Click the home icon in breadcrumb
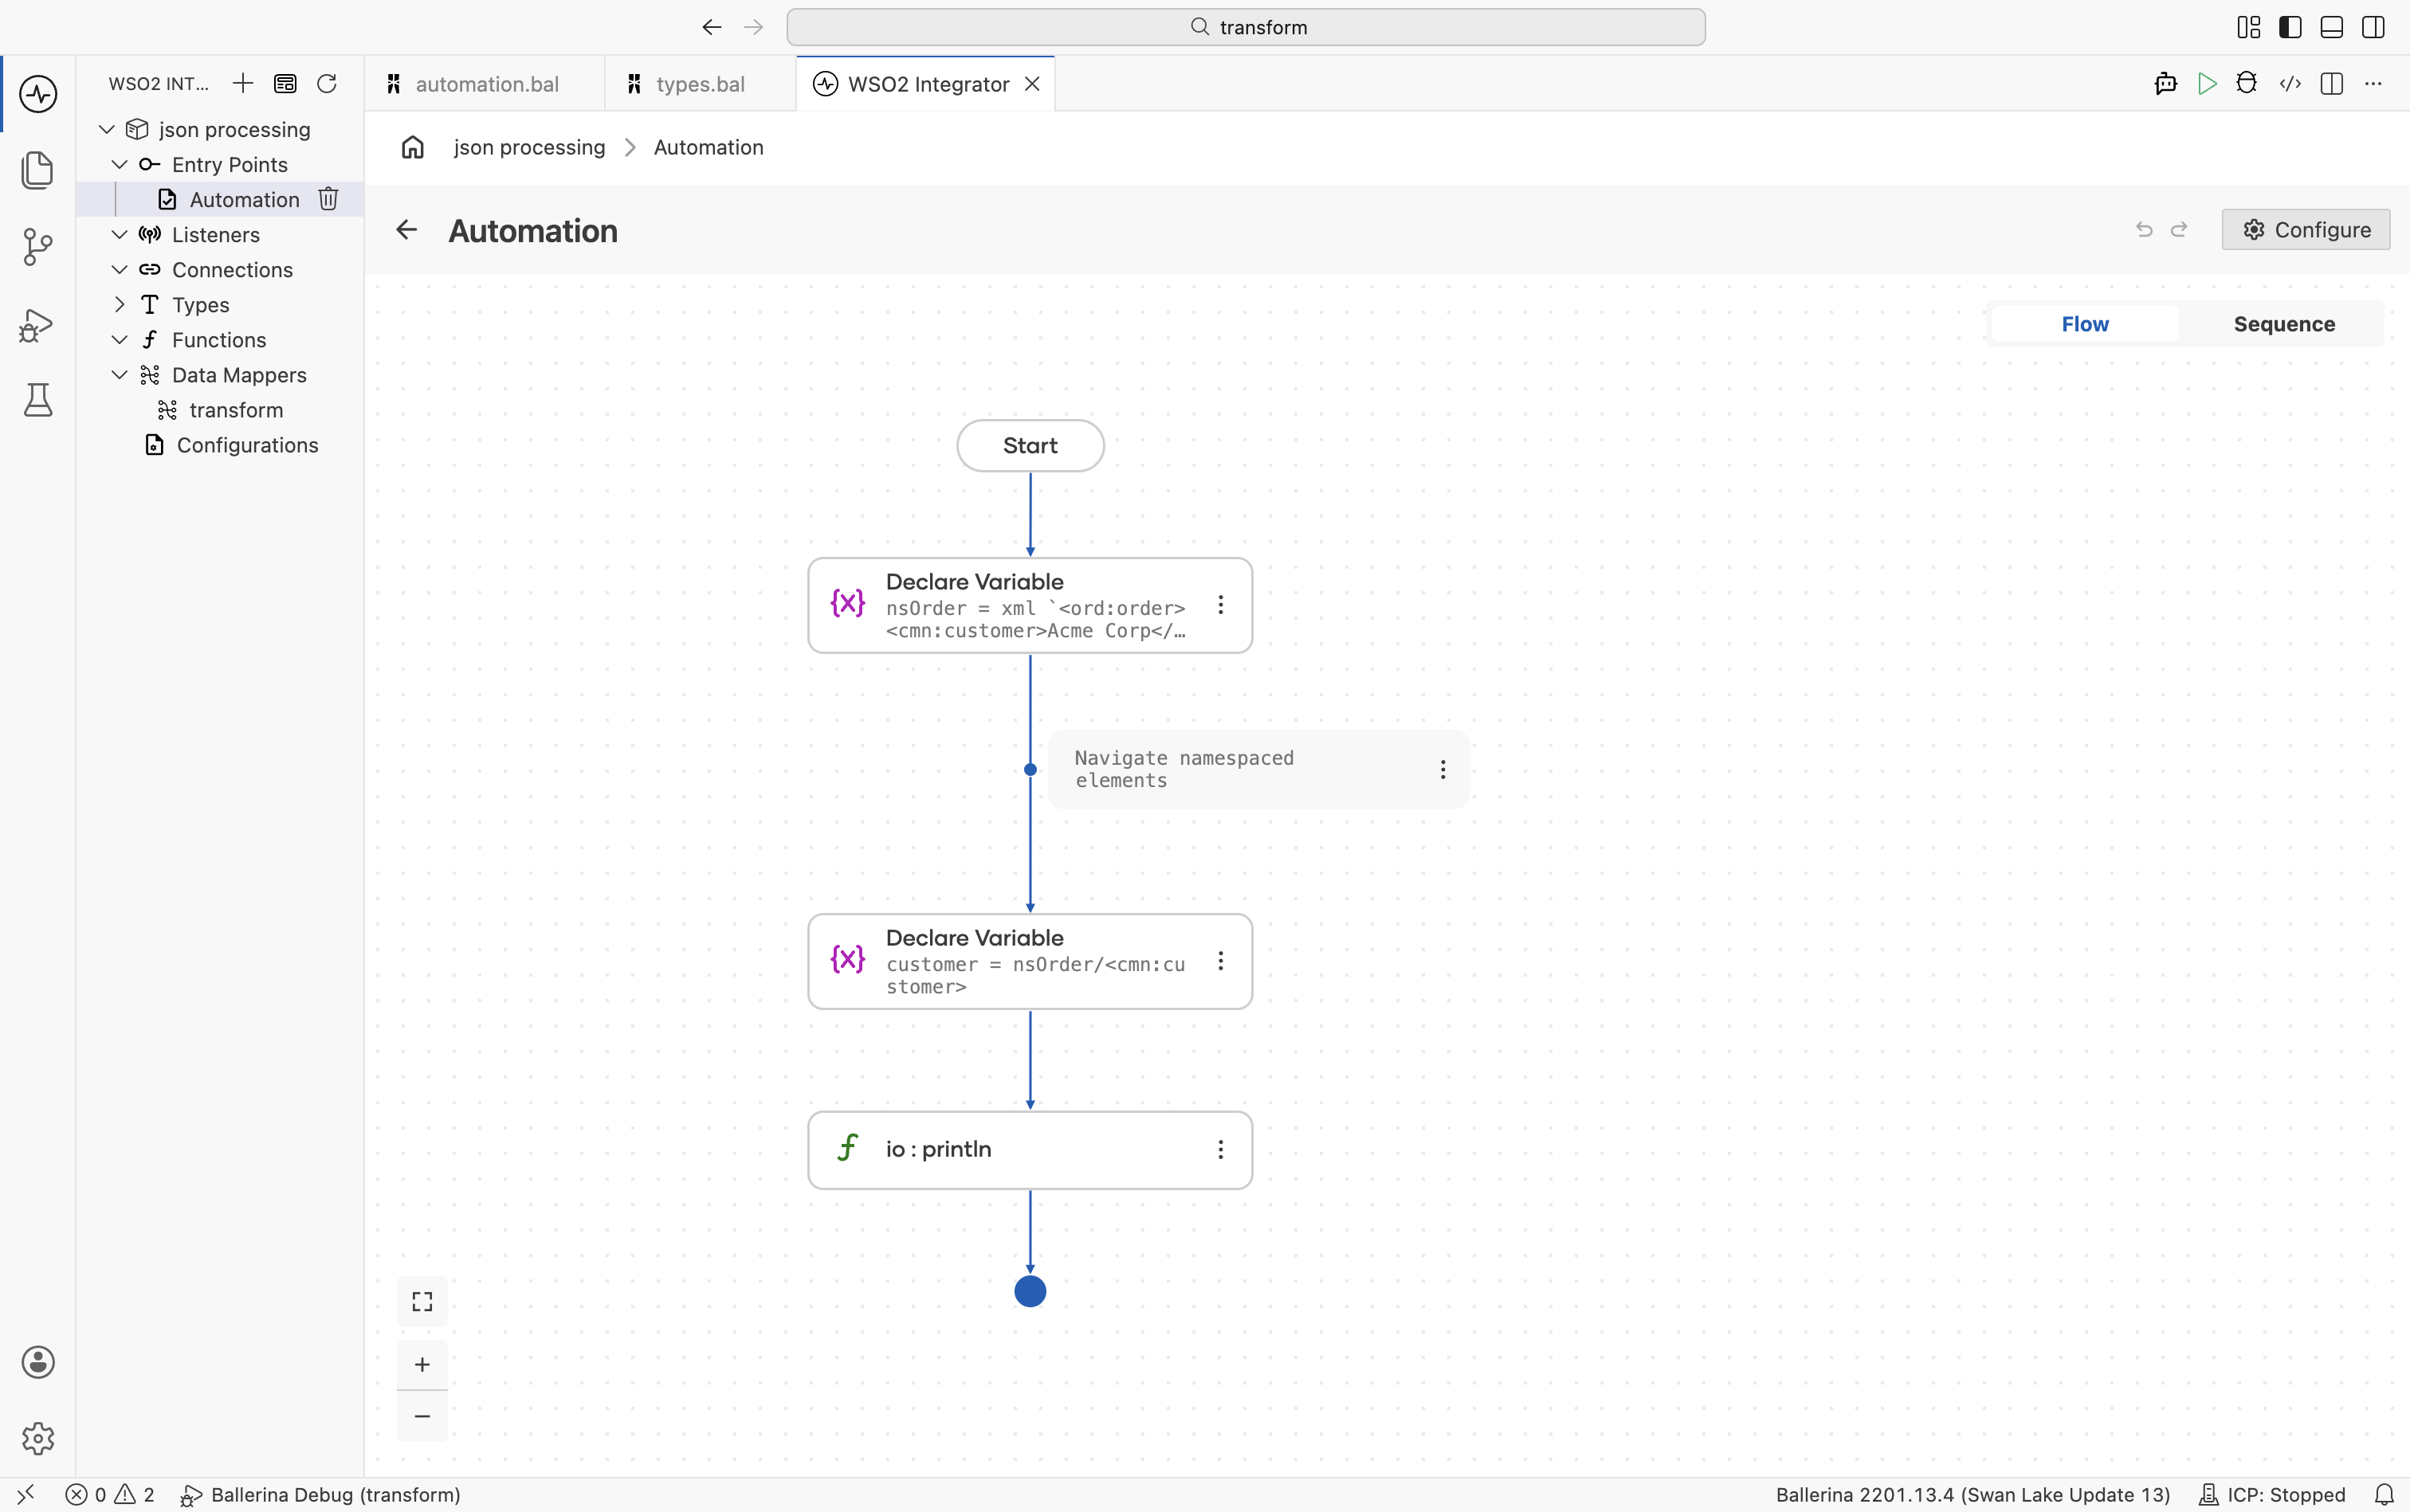This screenshot has width=2410, height=1512. pos(413,147)
